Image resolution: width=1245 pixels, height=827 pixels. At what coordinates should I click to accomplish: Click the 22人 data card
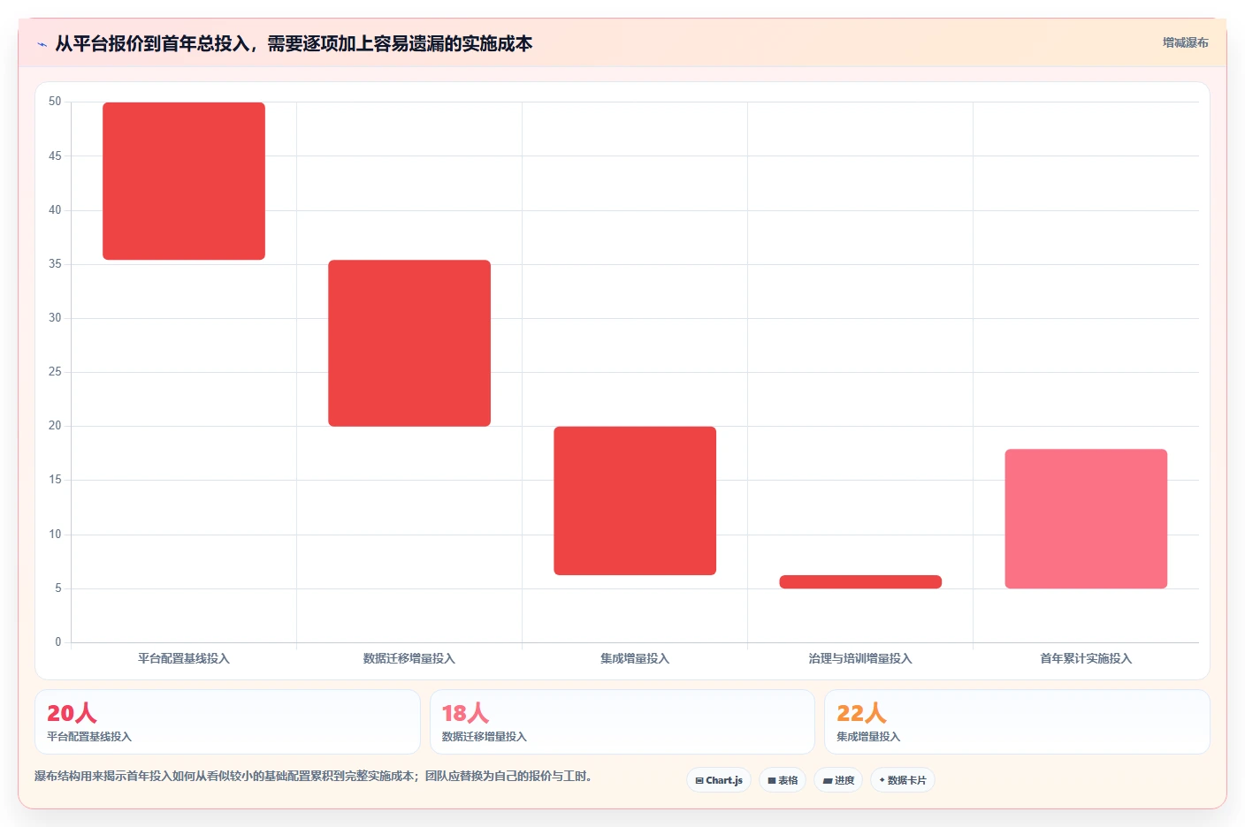click(x=1017, y=722)
